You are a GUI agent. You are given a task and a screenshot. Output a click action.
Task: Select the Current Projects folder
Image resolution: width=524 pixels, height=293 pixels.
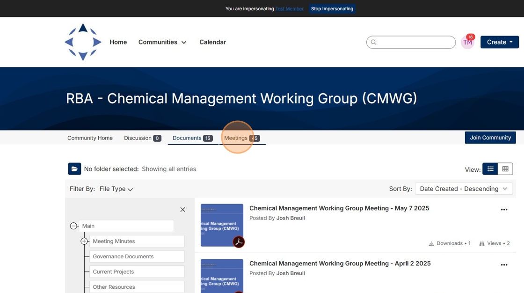(137, 271)
